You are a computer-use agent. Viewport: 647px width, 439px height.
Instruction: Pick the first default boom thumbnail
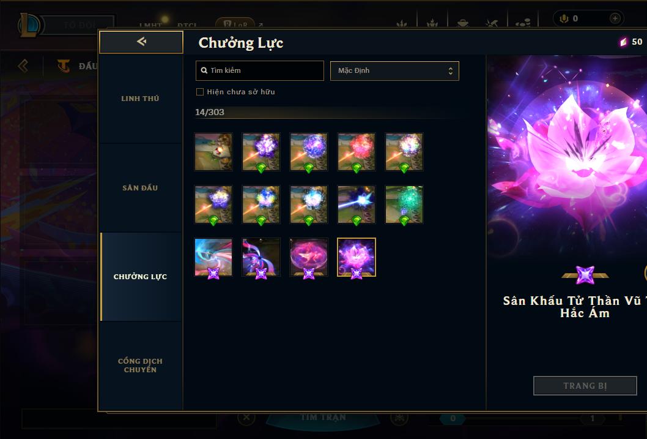click(x=213, y=152)
